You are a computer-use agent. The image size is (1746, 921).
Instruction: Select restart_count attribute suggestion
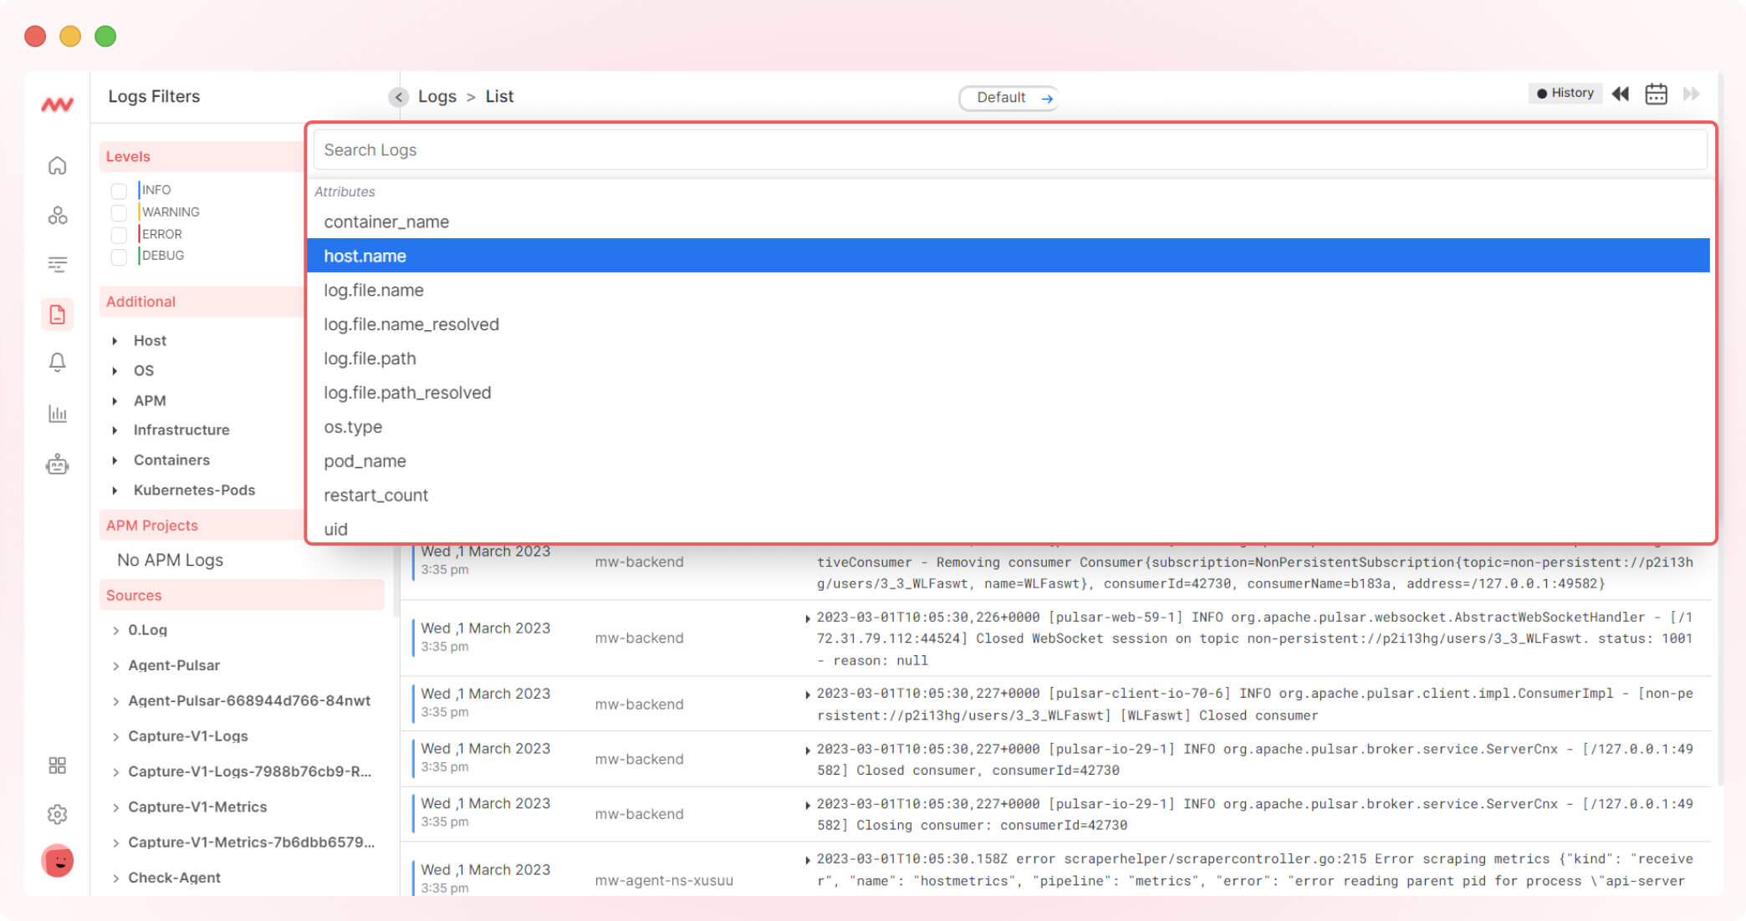(x=1008, y=496)
